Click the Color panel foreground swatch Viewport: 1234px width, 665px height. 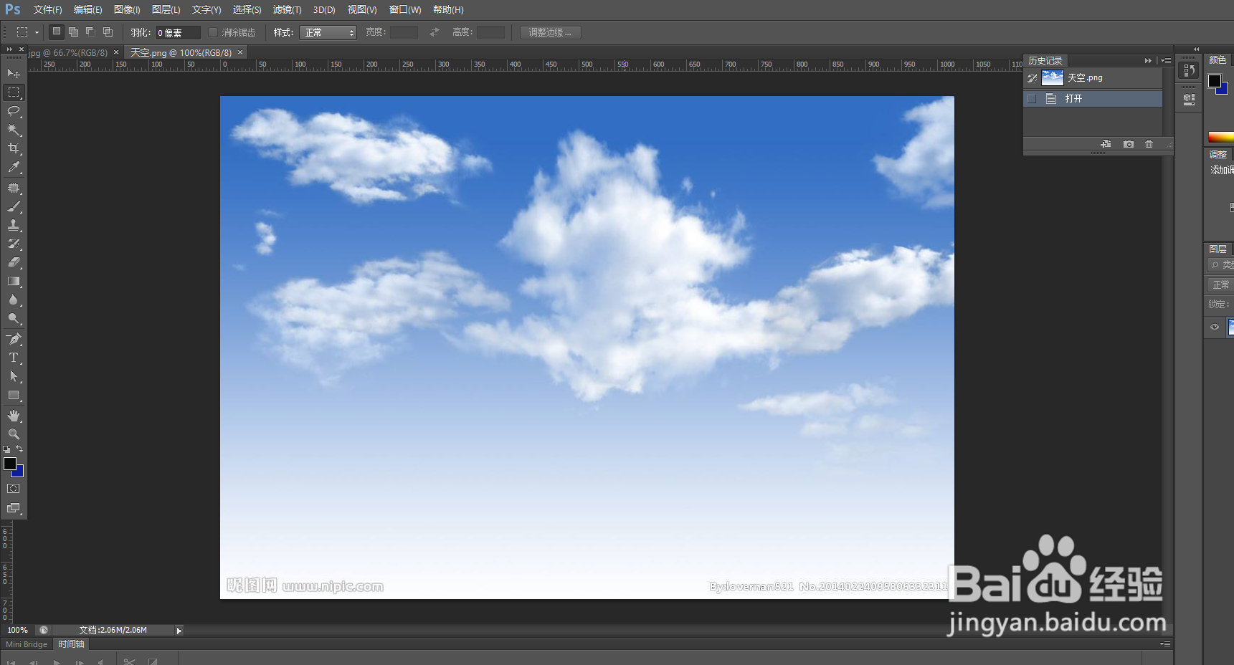[1215, 81]
